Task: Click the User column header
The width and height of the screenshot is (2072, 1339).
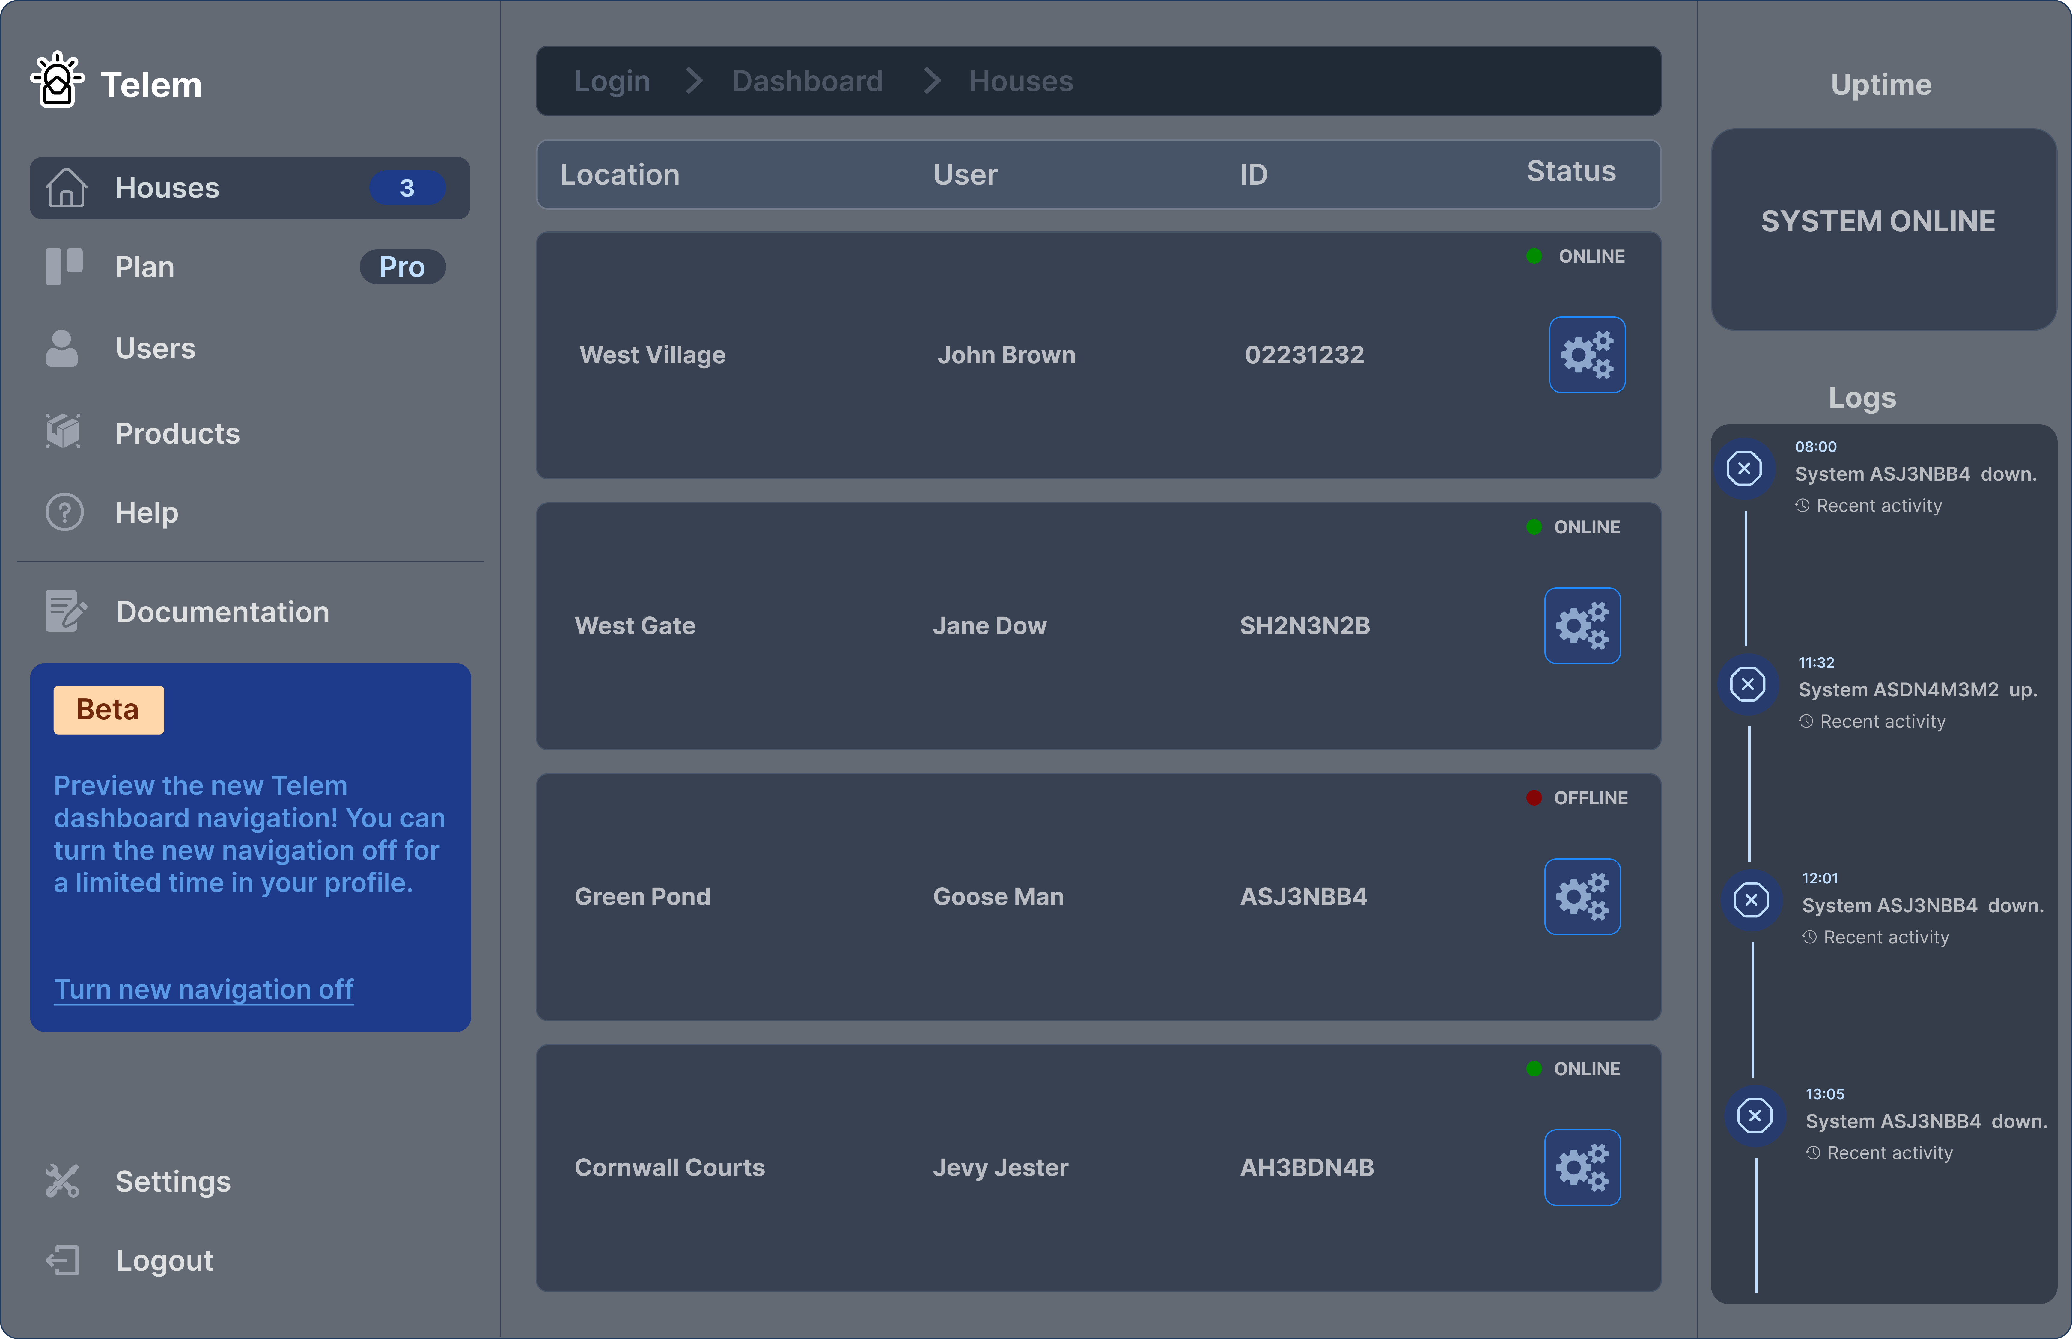Action: pyautogui.click(x=965, y=175)
